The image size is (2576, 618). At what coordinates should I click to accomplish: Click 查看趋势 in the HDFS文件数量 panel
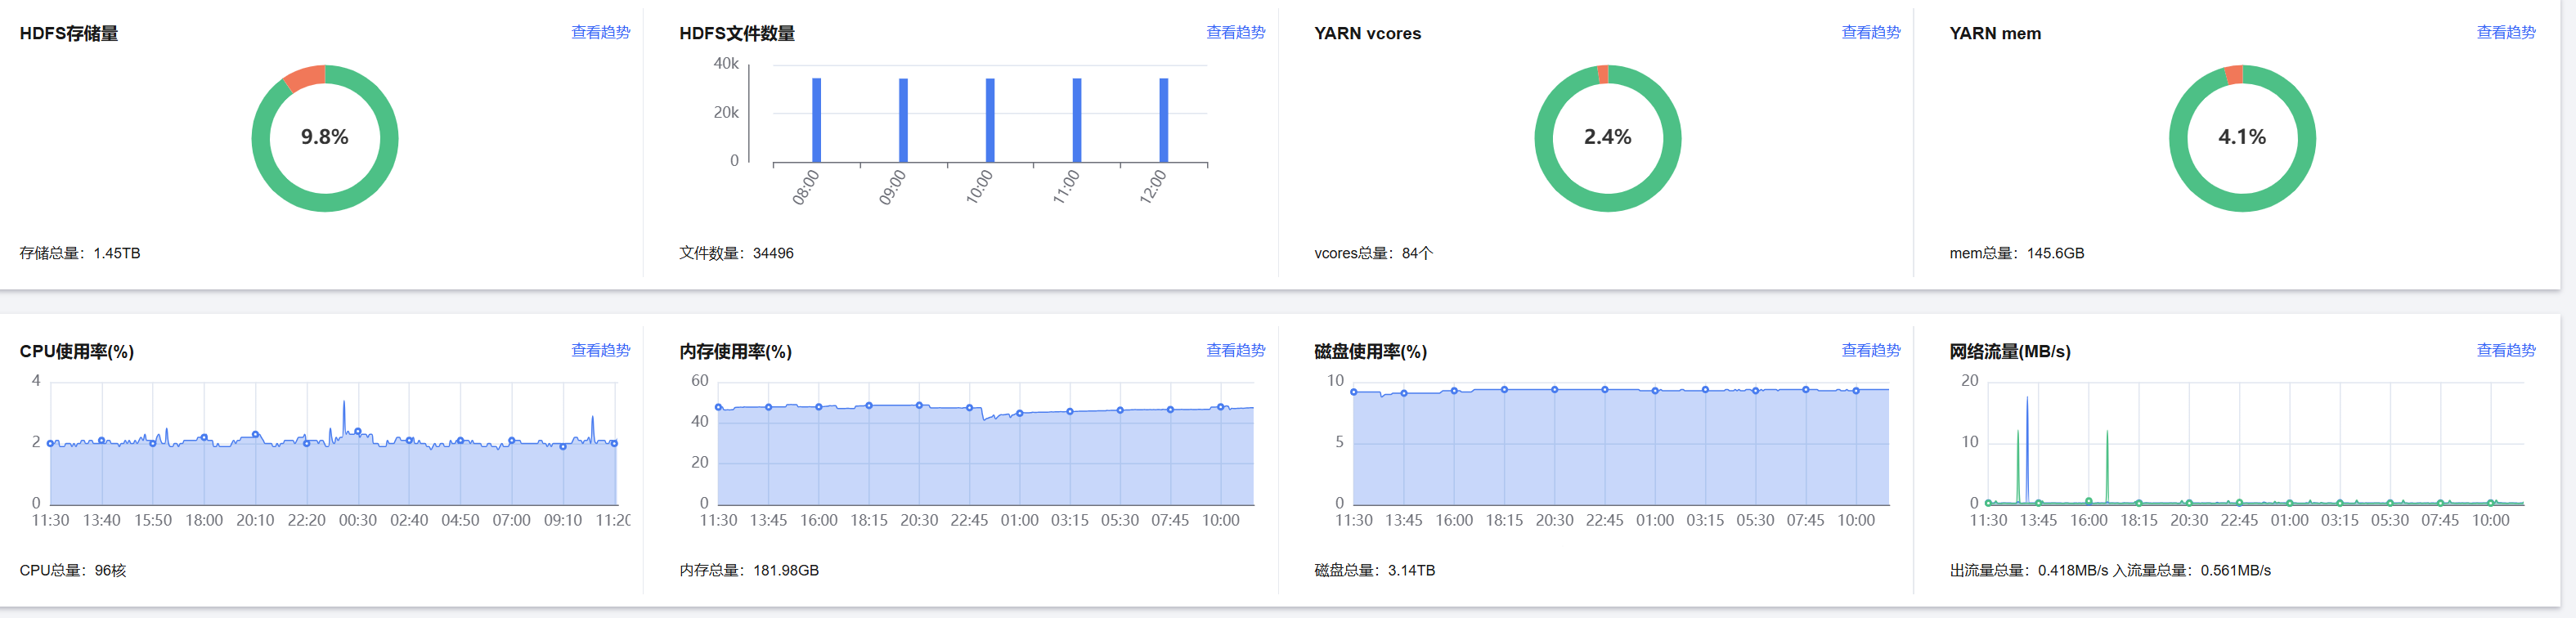point(1235,32)
